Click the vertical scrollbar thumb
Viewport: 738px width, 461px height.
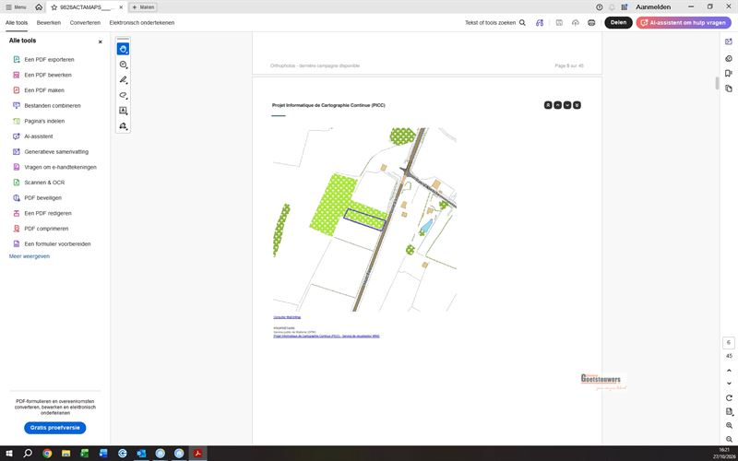[717, 83]
